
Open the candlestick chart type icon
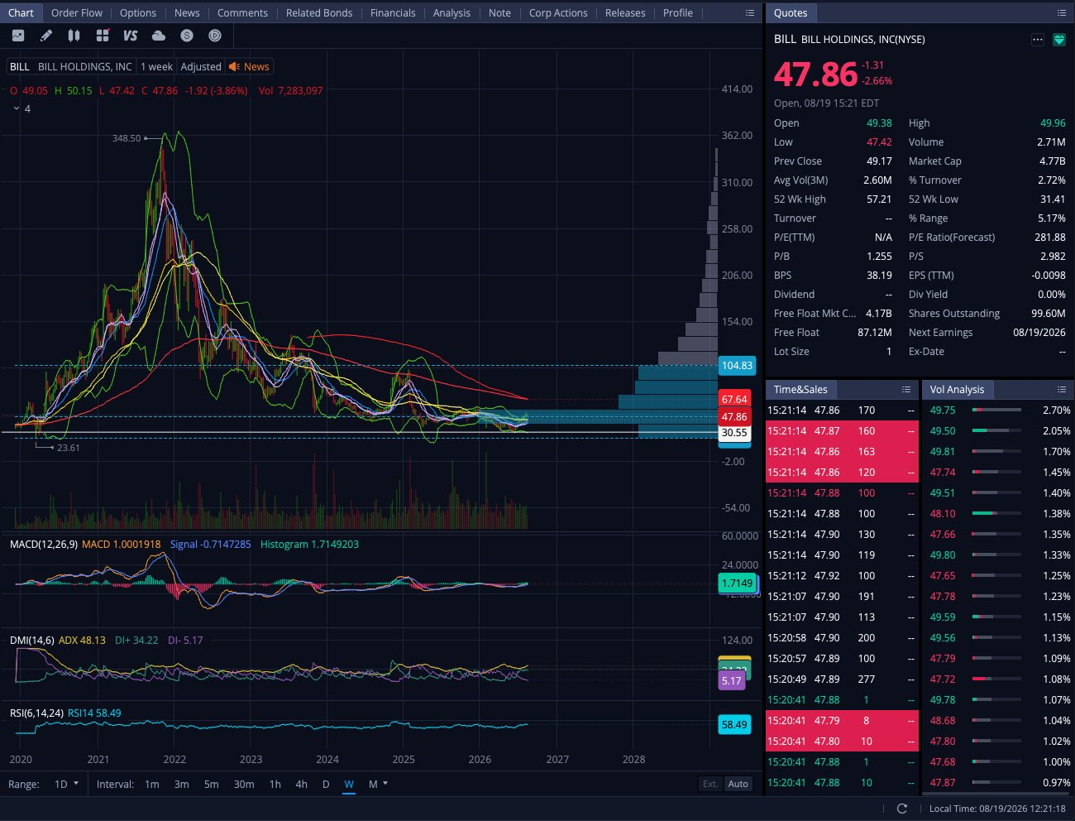(x=74, y=36)
